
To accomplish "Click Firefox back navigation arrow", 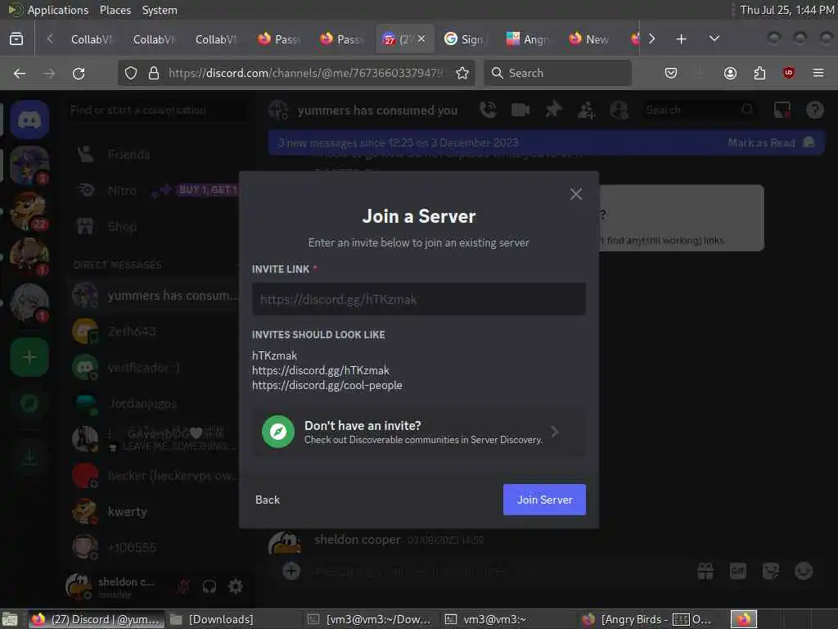I will (x=20, y=73).
